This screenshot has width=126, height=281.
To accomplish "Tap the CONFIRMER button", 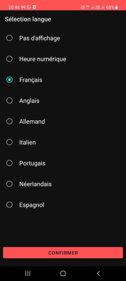I will pos(63,253).
